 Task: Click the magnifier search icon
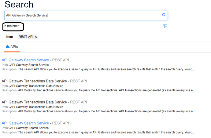[164, 15]
